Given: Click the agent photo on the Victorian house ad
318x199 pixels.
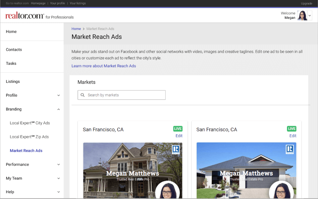Looking at the screenshot, I should pyautogui.click(x=167, y=190).
